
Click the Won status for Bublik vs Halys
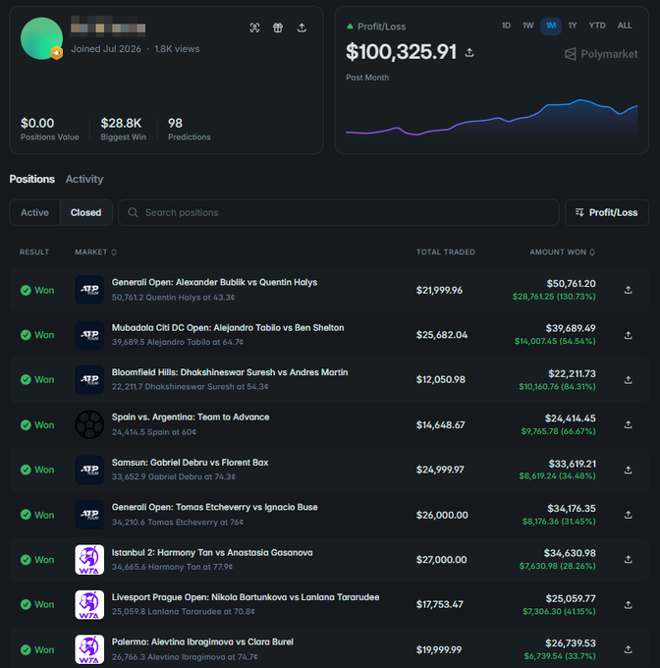(37, 290)
